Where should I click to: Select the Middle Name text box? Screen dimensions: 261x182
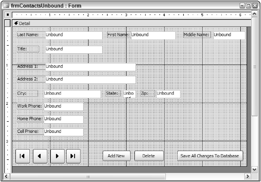229,35
